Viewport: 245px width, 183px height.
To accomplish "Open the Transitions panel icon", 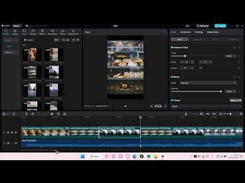I will point(53,32).
